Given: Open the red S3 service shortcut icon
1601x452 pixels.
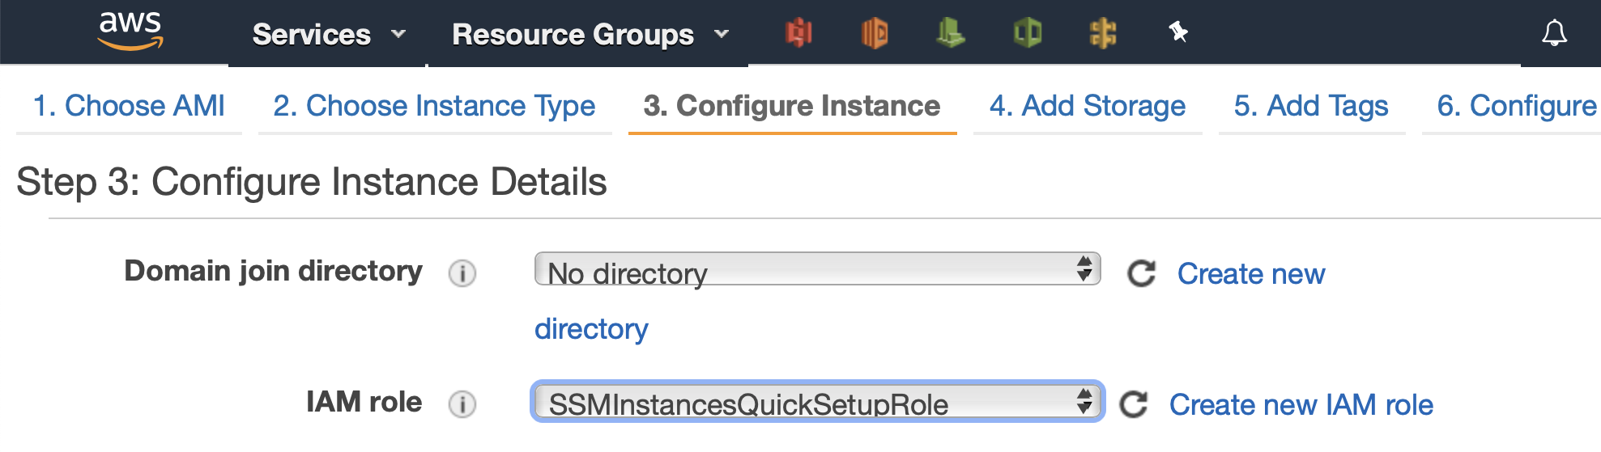Looking at the screenshot, I should [798, 33].
